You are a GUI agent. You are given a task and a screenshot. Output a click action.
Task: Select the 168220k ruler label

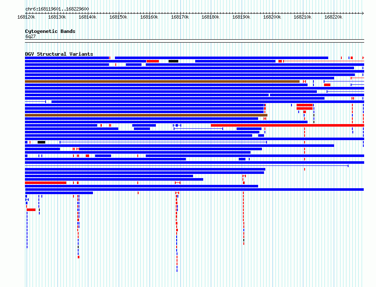(333, 17)
